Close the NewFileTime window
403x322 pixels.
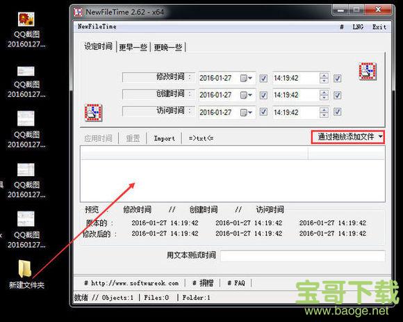(x=378, y=10)
